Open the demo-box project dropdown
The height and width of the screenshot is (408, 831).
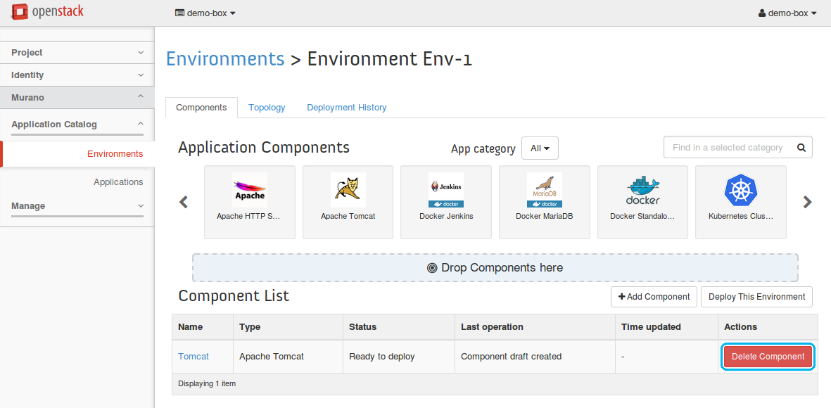click(205, 13)
